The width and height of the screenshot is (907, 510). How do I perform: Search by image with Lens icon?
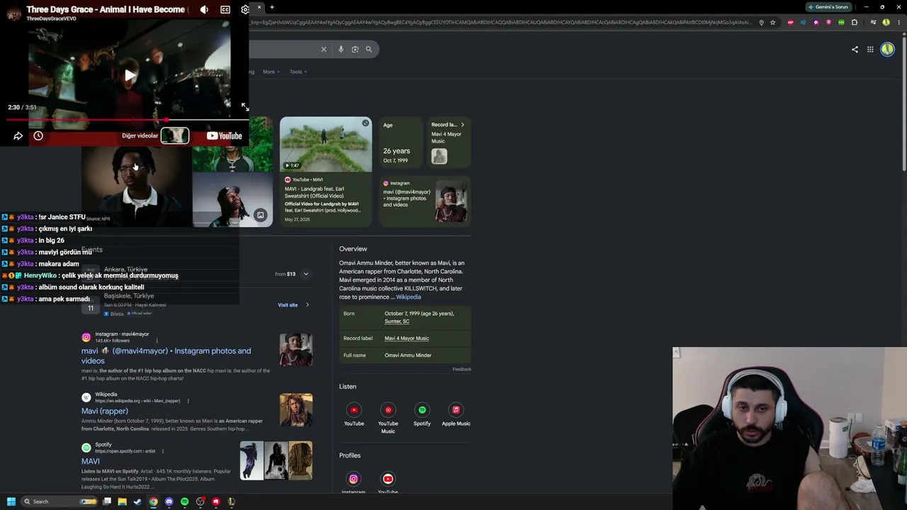[x=355, y=49]
